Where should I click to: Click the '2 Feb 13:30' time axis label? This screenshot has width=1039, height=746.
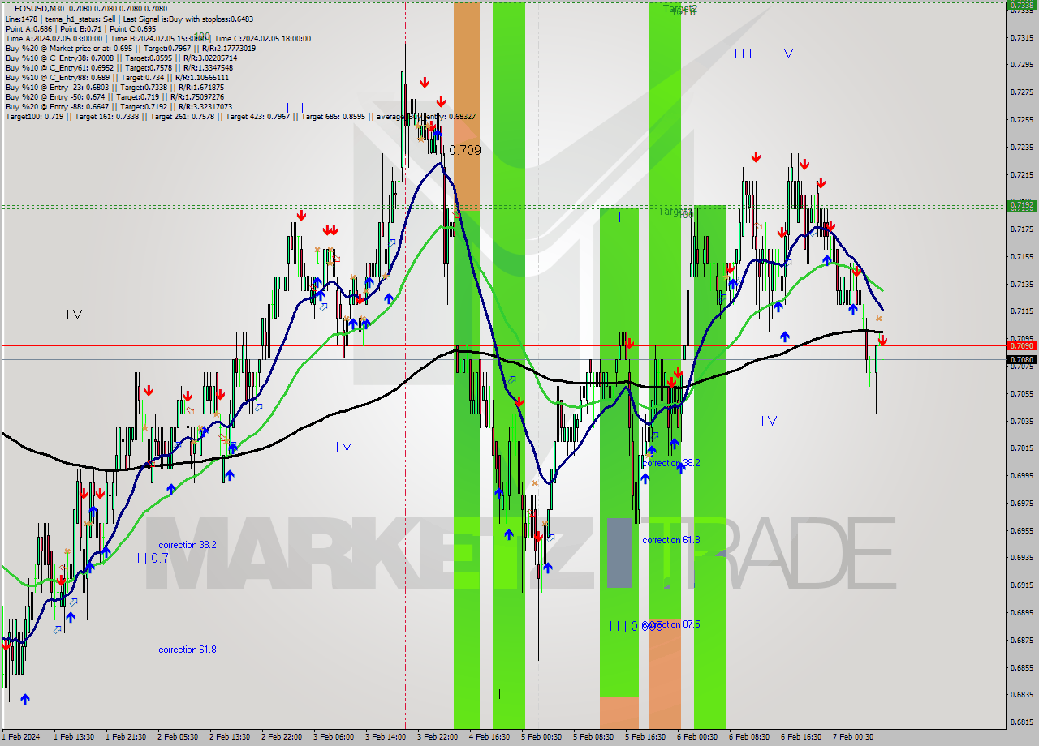coord(230,737)
